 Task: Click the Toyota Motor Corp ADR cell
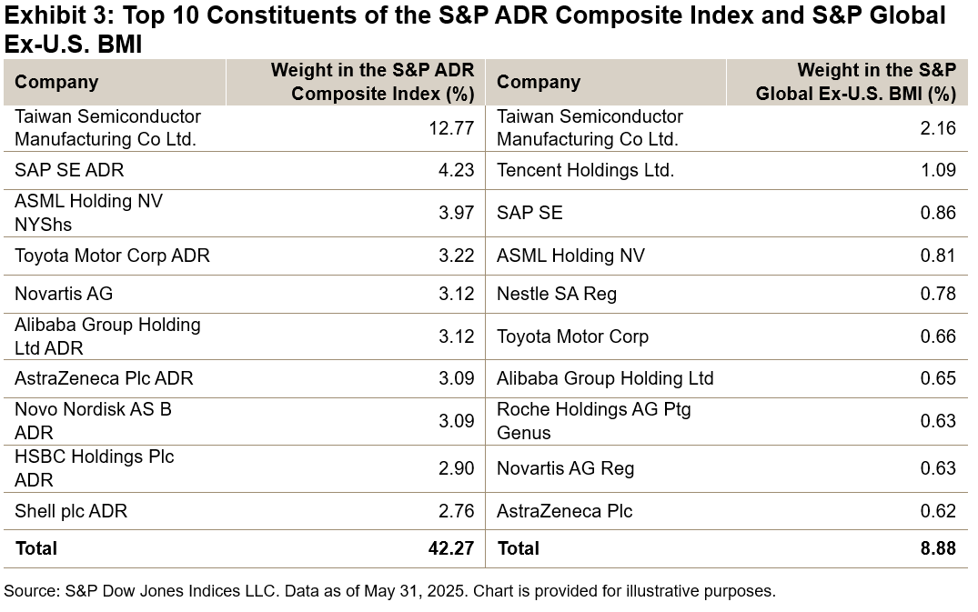point(112,256)
